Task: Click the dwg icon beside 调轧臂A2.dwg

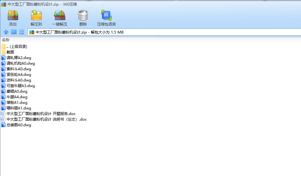Action: pos(3,58)
